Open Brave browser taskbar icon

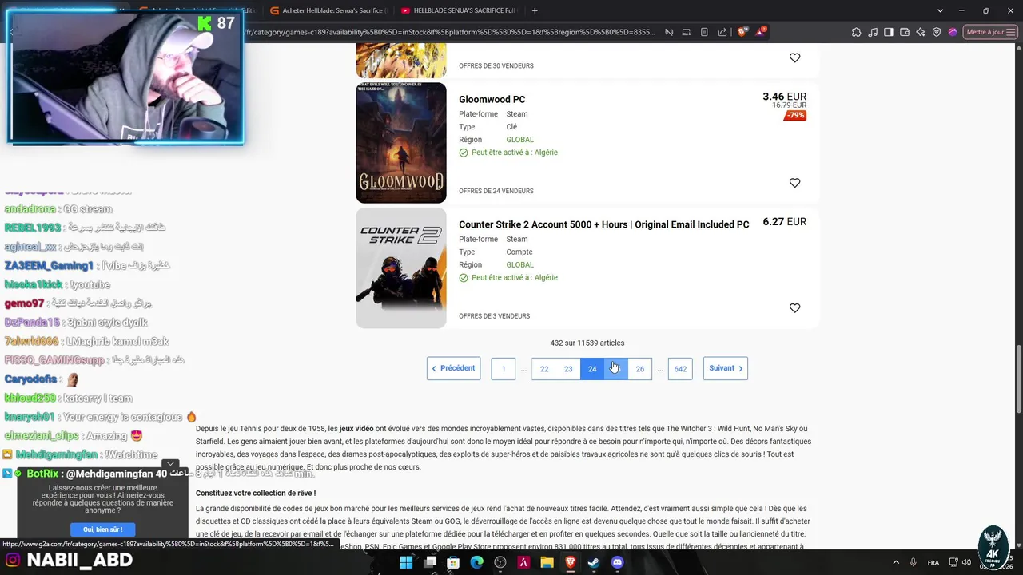tap(571, 562)
